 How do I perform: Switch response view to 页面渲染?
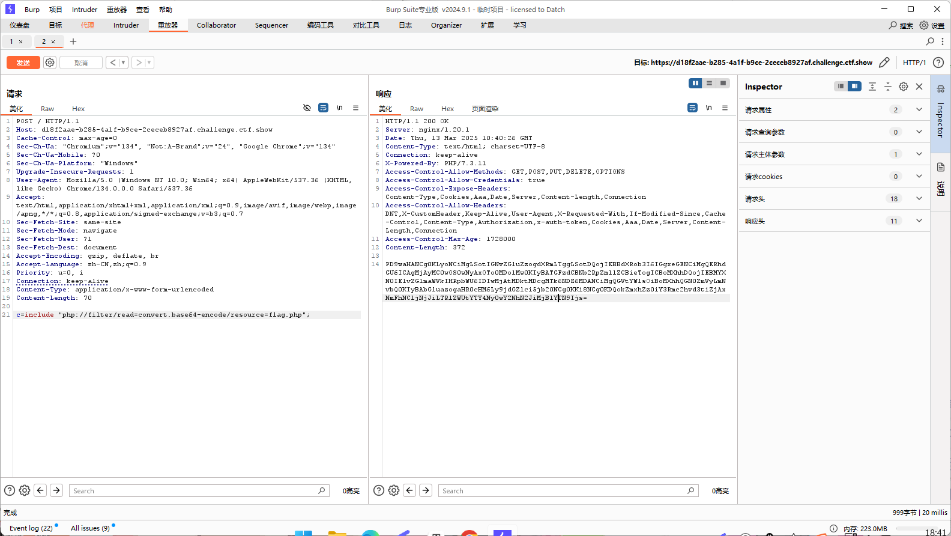coord(485,109)
